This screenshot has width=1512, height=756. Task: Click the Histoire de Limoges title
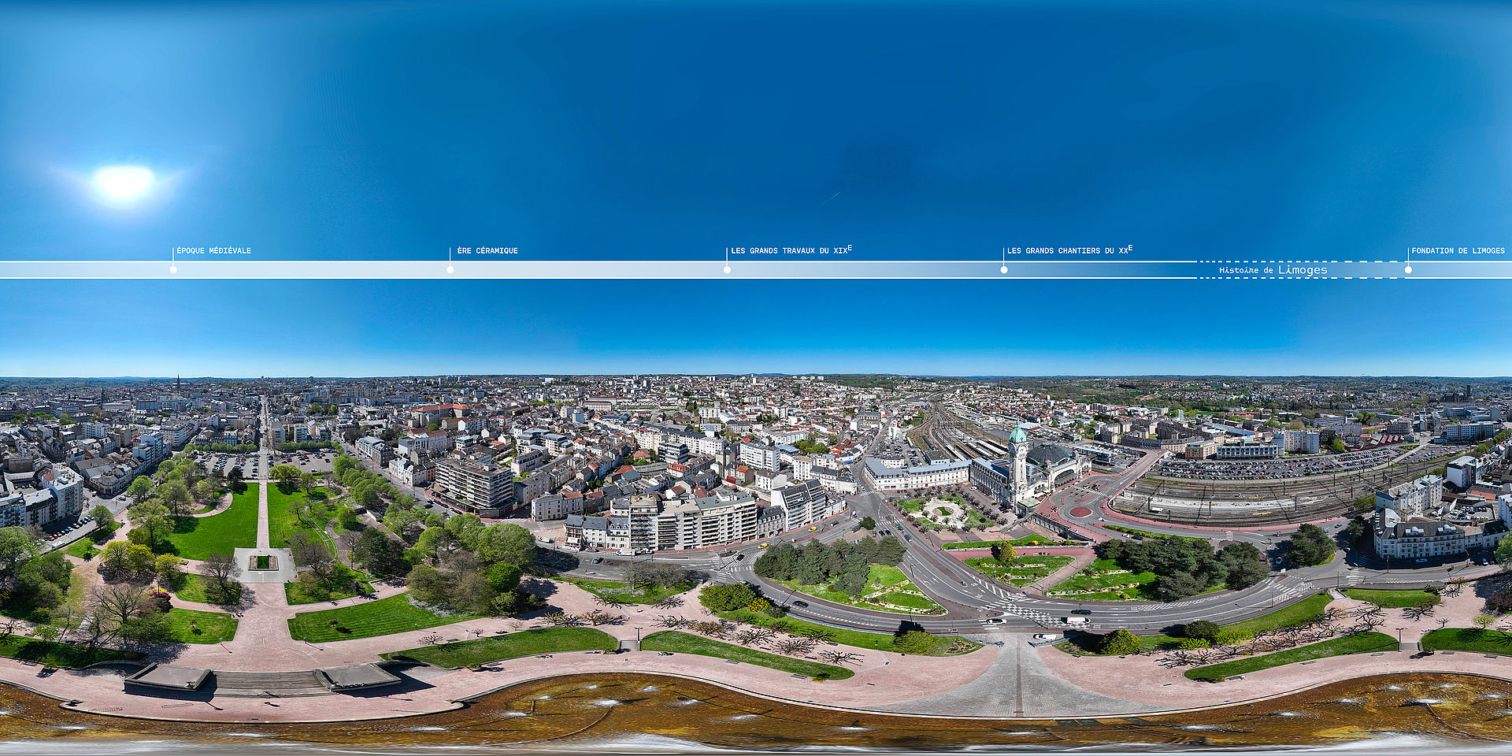1273,270
